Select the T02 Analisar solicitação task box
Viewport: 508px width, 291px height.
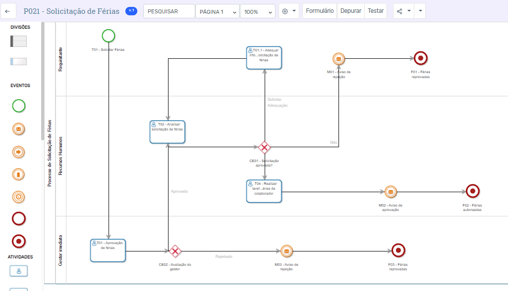pyautogui.click(x=168, y=131)
